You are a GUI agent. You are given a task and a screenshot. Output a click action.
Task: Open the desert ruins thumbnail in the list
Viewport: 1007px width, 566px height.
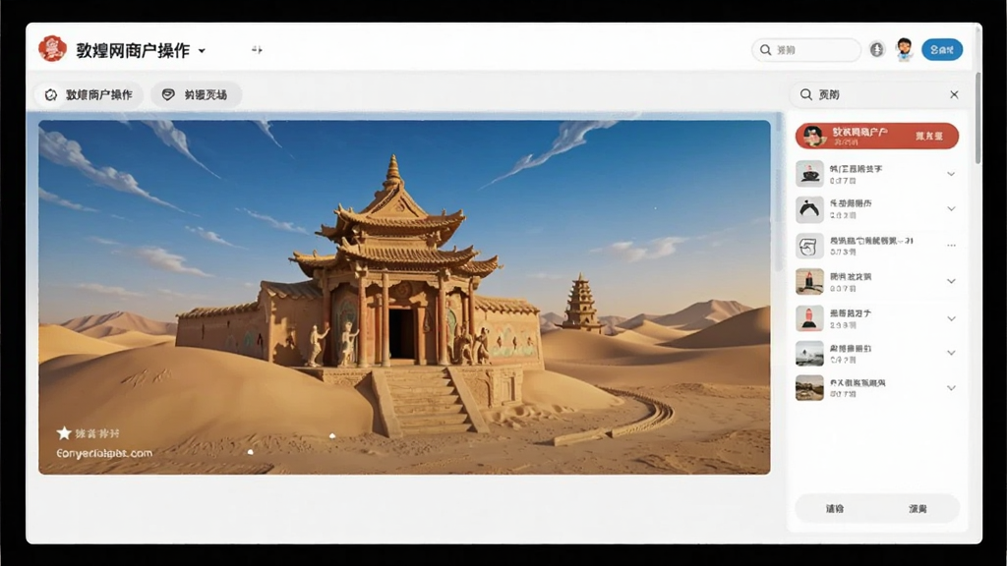pos(809,388)
